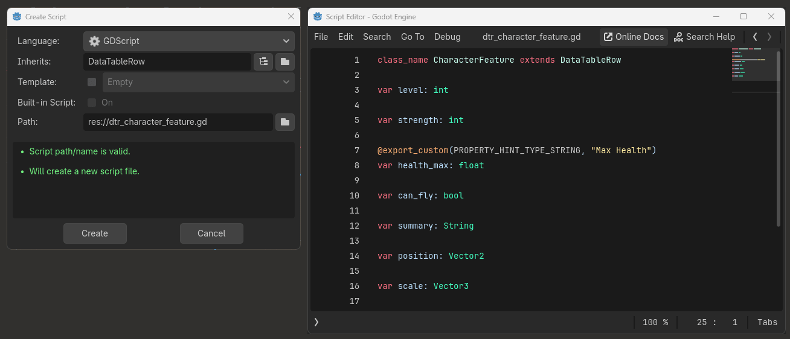Screen dimensions: 790x339
Task: Click 'Script path/name is valid.' message
Action: pyautogui.click(x=80, y=151)
